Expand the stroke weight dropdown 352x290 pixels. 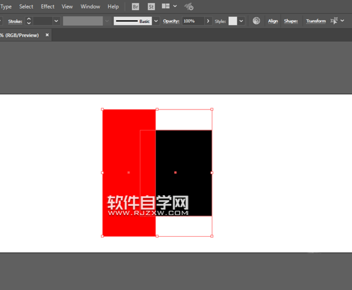[56, 21]
